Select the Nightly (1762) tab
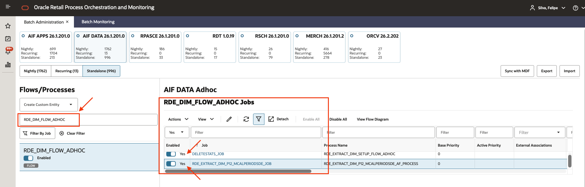The height and width of the screenshot is (187, 585). [35, 71]
